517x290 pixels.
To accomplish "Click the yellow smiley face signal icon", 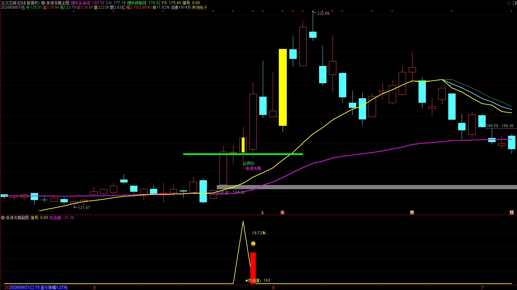I will (253, 244).
